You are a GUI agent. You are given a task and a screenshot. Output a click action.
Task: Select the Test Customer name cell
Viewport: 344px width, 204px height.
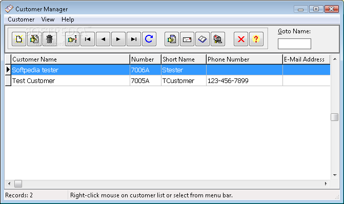click(x=70, y=80)
